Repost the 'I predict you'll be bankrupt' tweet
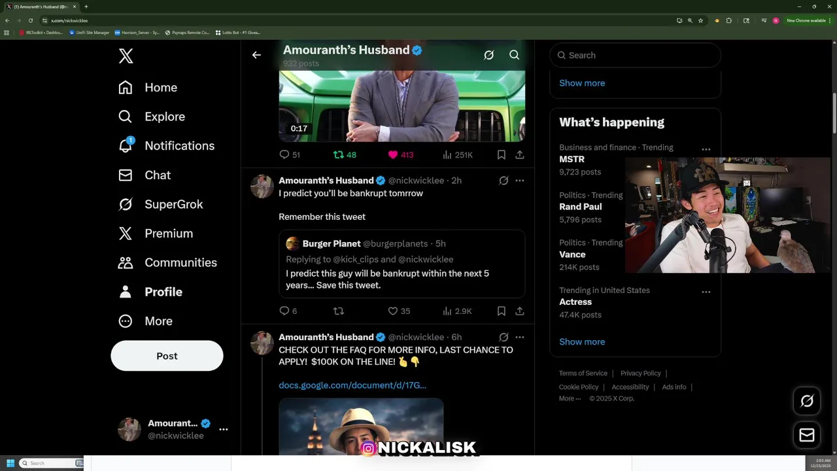This screenshot has width=837, height=471. click(x=339, y=311)
